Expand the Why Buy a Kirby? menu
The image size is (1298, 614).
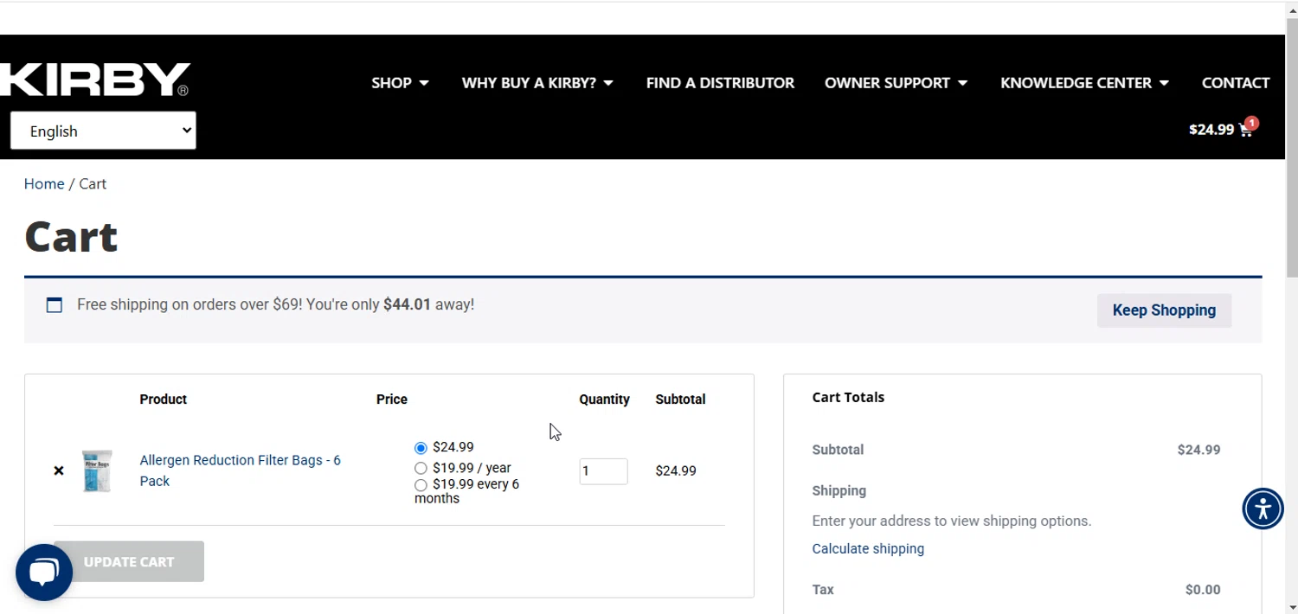click(537, 83)
